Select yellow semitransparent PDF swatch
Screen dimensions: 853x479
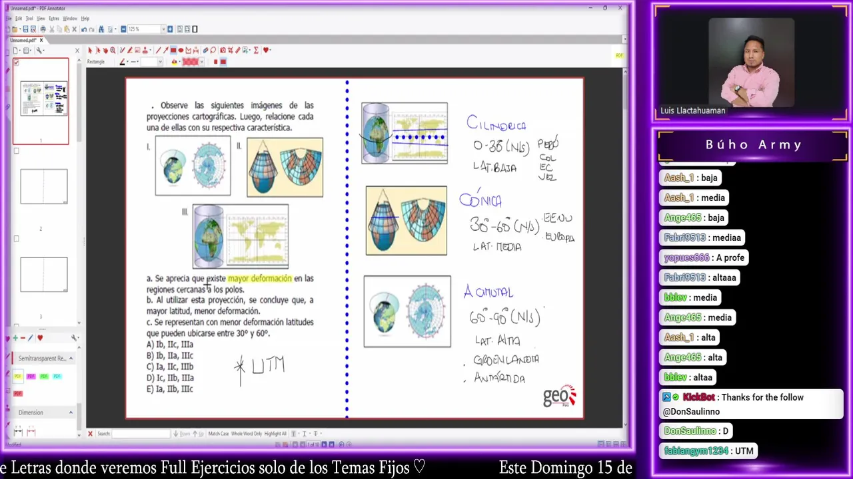[x=18, y=376]
